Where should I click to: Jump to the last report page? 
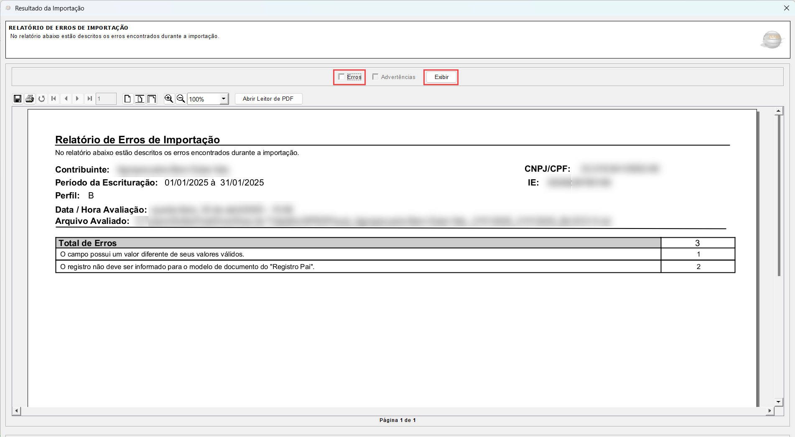click(89, 99)
